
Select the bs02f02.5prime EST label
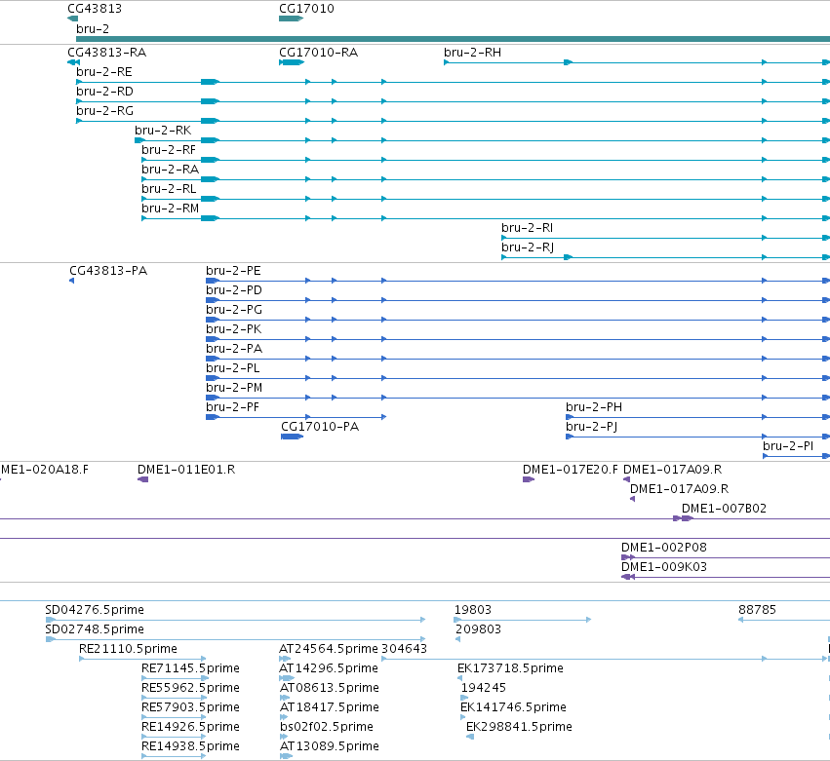(327, 727)
